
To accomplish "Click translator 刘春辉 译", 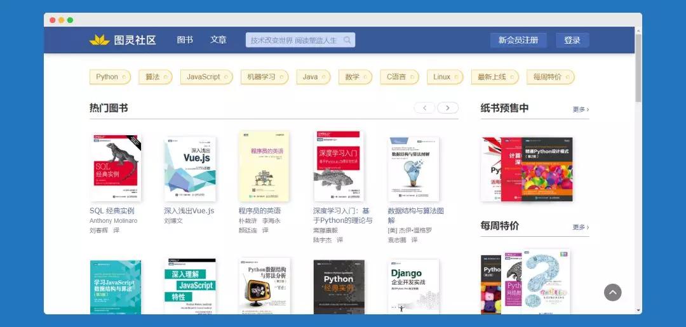I will (105, 230).
